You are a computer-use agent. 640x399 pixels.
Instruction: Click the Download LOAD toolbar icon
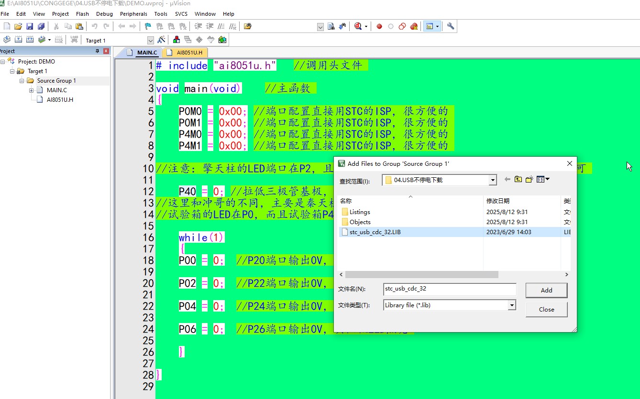(x=74, y=40)
